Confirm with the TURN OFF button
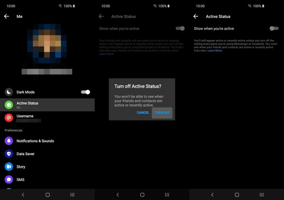The image size is (284, 200). (x=162, y=112)
